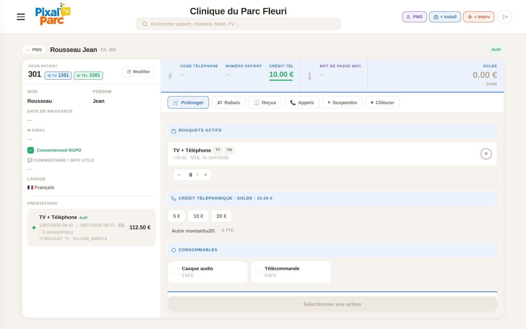This screenshot has width=526, height=329.
Task: Click the French flag icon
Action: click(30, 187)
